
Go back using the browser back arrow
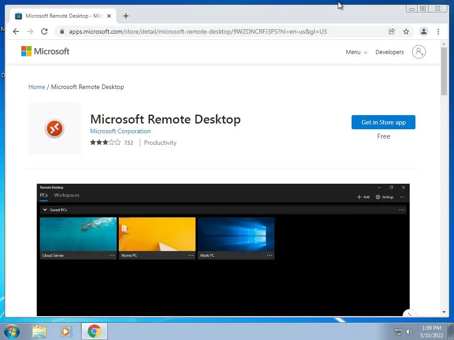16,31
